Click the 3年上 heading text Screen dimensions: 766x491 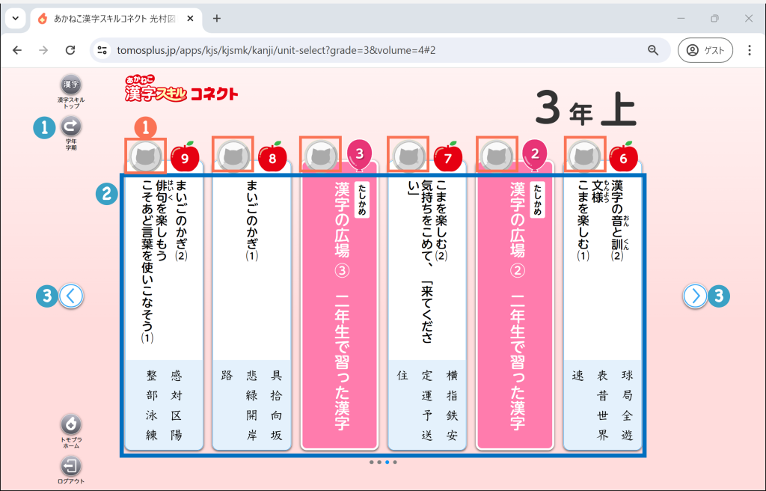point(586,109)
